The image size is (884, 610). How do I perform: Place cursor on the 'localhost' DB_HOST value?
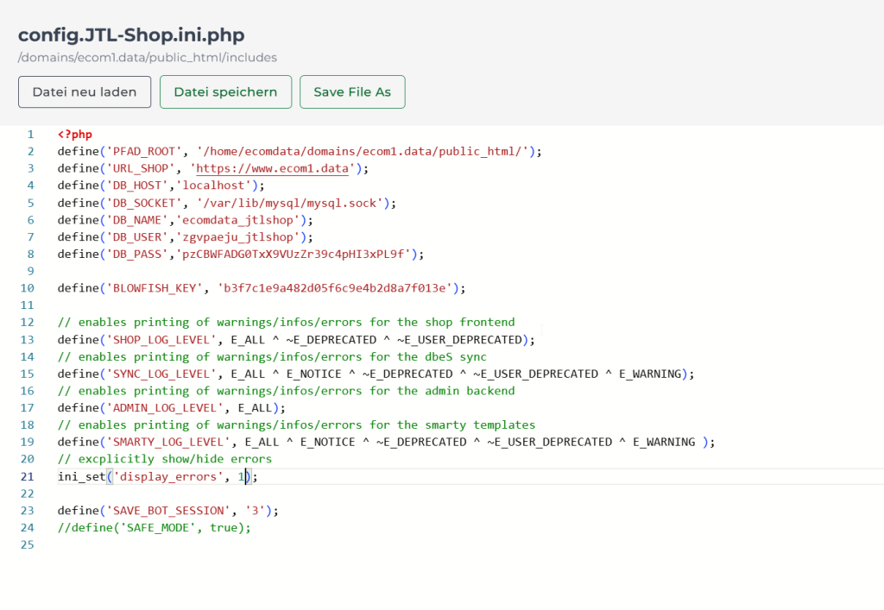[x=215, y=186]
